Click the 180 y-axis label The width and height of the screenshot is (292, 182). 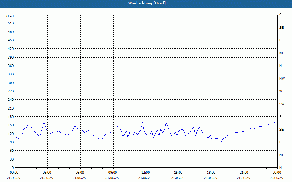[11, 117]
